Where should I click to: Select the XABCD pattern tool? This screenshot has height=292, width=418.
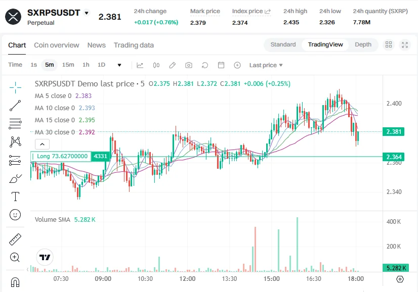click(15, 142)
